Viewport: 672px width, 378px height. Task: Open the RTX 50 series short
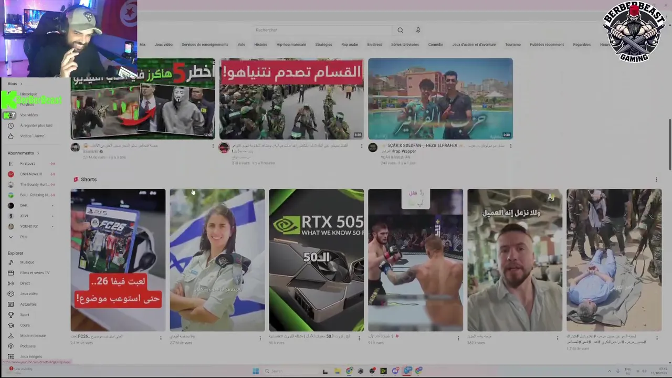point(316,260)
